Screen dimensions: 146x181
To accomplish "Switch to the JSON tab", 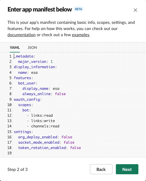I will (32, 47).
